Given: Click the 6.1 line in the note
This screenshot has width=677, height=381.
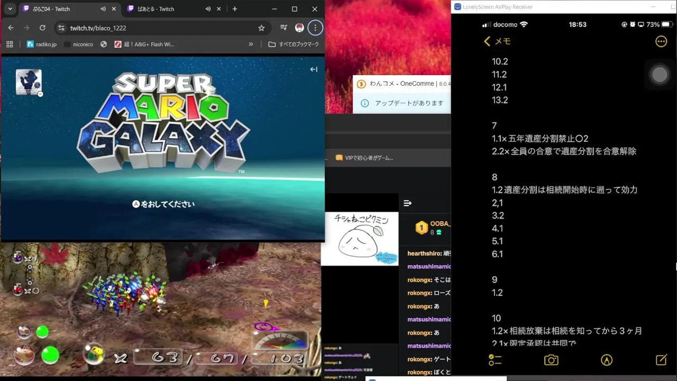Looking at the screenshot, I should (497, 254).
